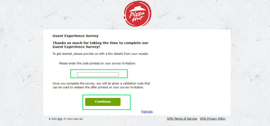Follow the SMG link in the copyright notice
The height and width of the screenshot is (126, 270).
click(x=60, y=119)
